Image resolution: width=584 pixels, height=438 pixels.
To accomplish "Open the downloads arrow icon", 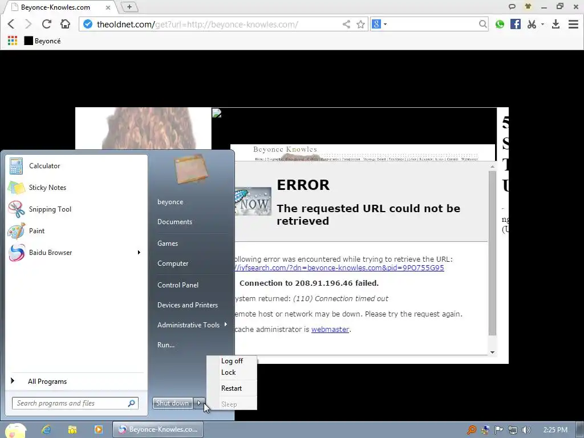I will tap(555, 24).
